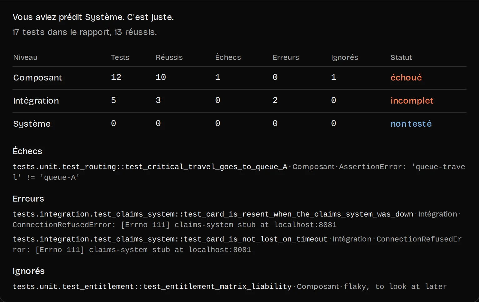Screen dimensions: 479x302
Task: Click the "échoué" status of the Composant row
Action: point(406,78)
